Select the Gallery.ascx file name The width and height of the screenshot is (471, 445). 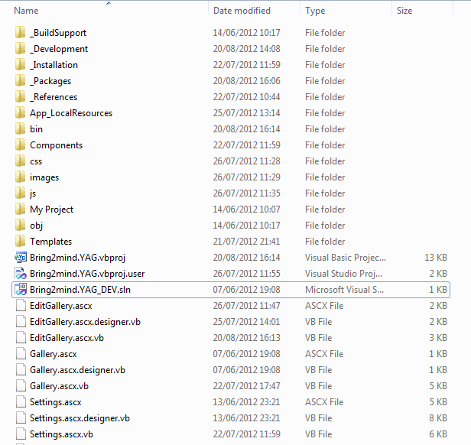coord(54,354)
